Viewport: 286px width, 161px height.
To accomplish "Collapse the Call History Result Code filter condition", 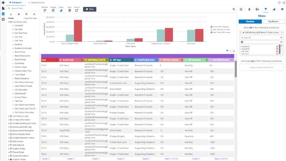I will pyautogui.click(x=243, y=33).
